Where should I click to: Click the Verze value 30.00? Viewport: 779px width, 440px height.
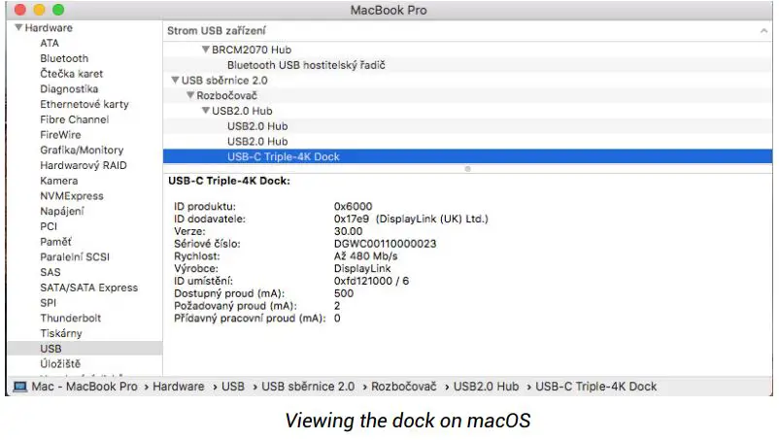[x=349, y=231]
